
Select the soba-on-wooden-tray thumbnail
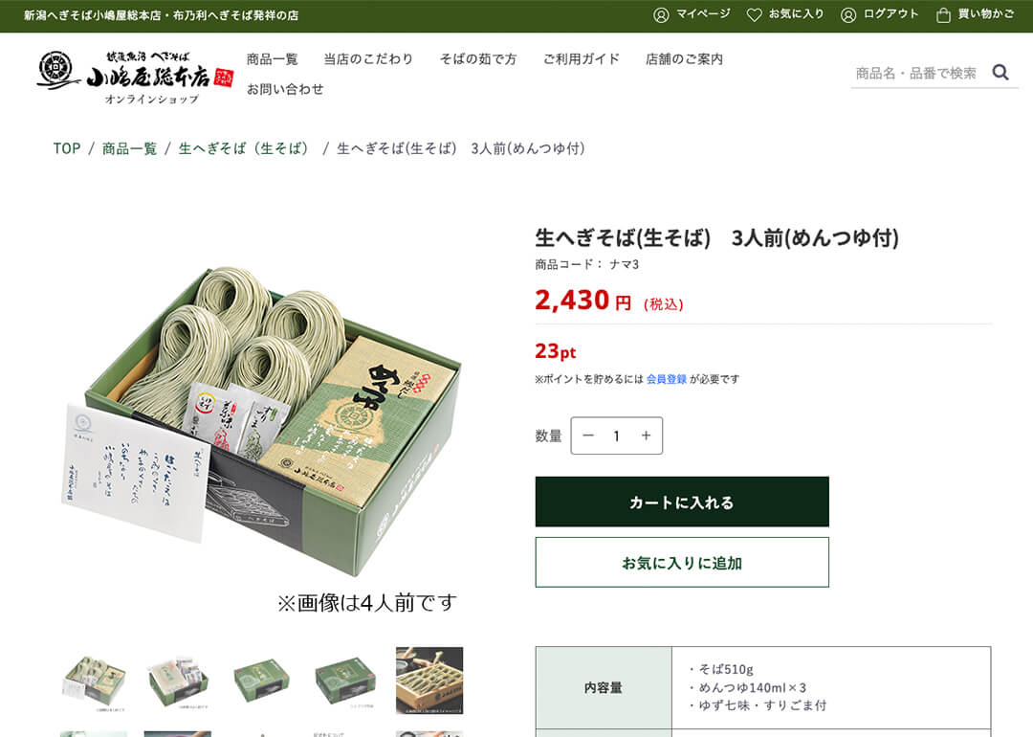pos(429,681)
